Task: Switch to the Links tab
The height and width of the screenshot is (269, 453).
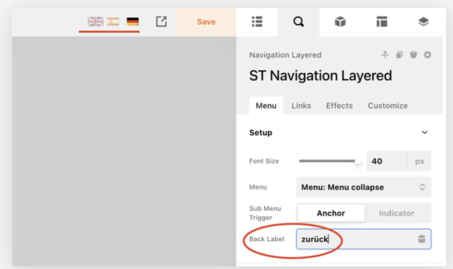Action: tap(301, 106)
